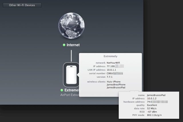
Task: Click the Internet label under the globe
Action: coord(73,45)
